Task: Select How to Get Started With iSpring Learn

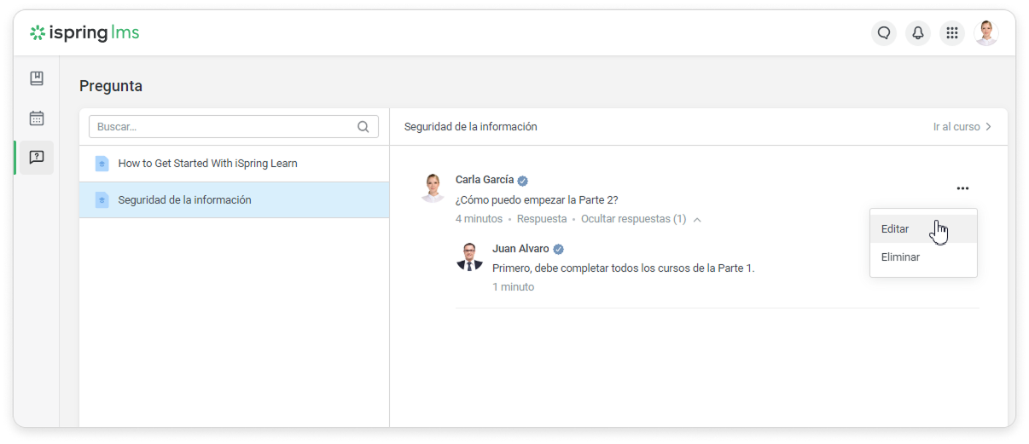Action: (207, 164)
